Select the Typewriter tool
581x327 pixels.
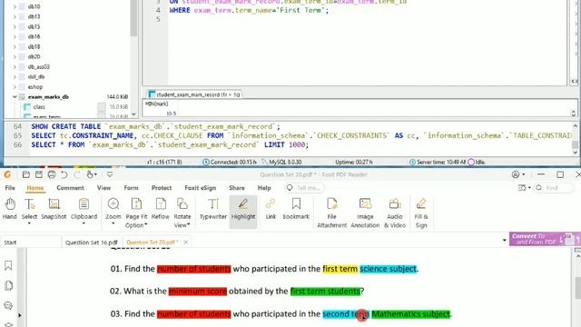point(213,209)
